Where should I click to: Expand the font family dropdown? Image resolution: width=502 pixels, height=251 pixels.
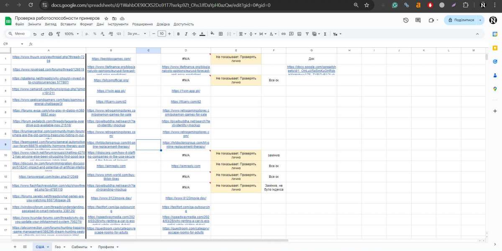[x=137, y=34]
